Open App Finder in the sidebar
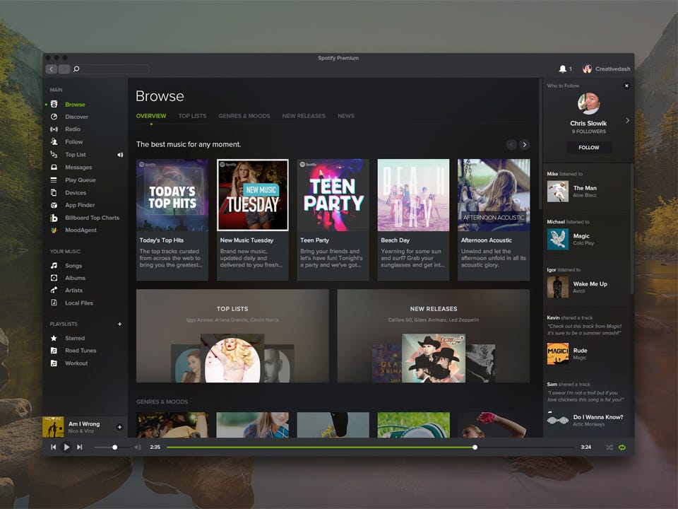 point(80,205)
